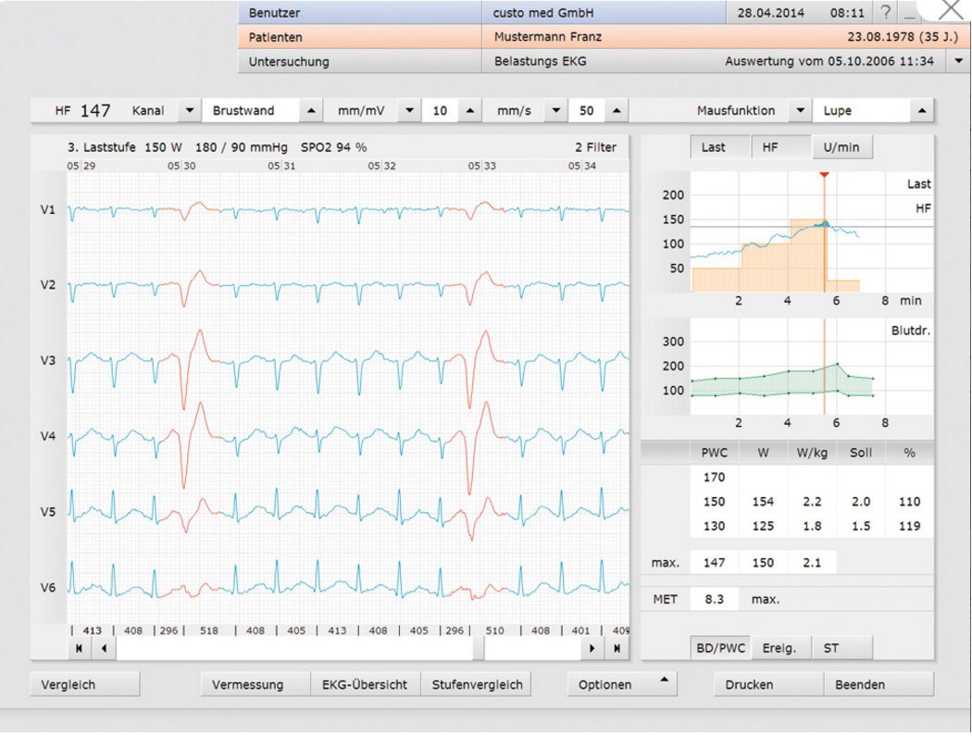Click the red marker on the Last graph
This screenshot has width=972, height=736.
click(824, 174)
